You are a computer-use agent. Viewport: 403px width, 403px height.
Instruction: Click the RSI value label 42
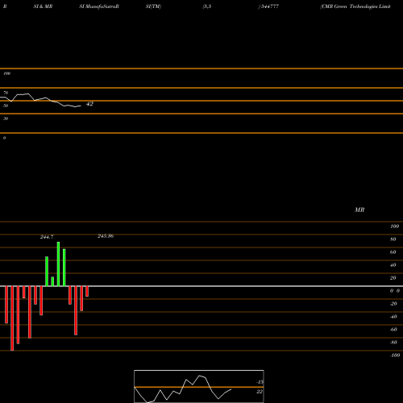(89, 104)
